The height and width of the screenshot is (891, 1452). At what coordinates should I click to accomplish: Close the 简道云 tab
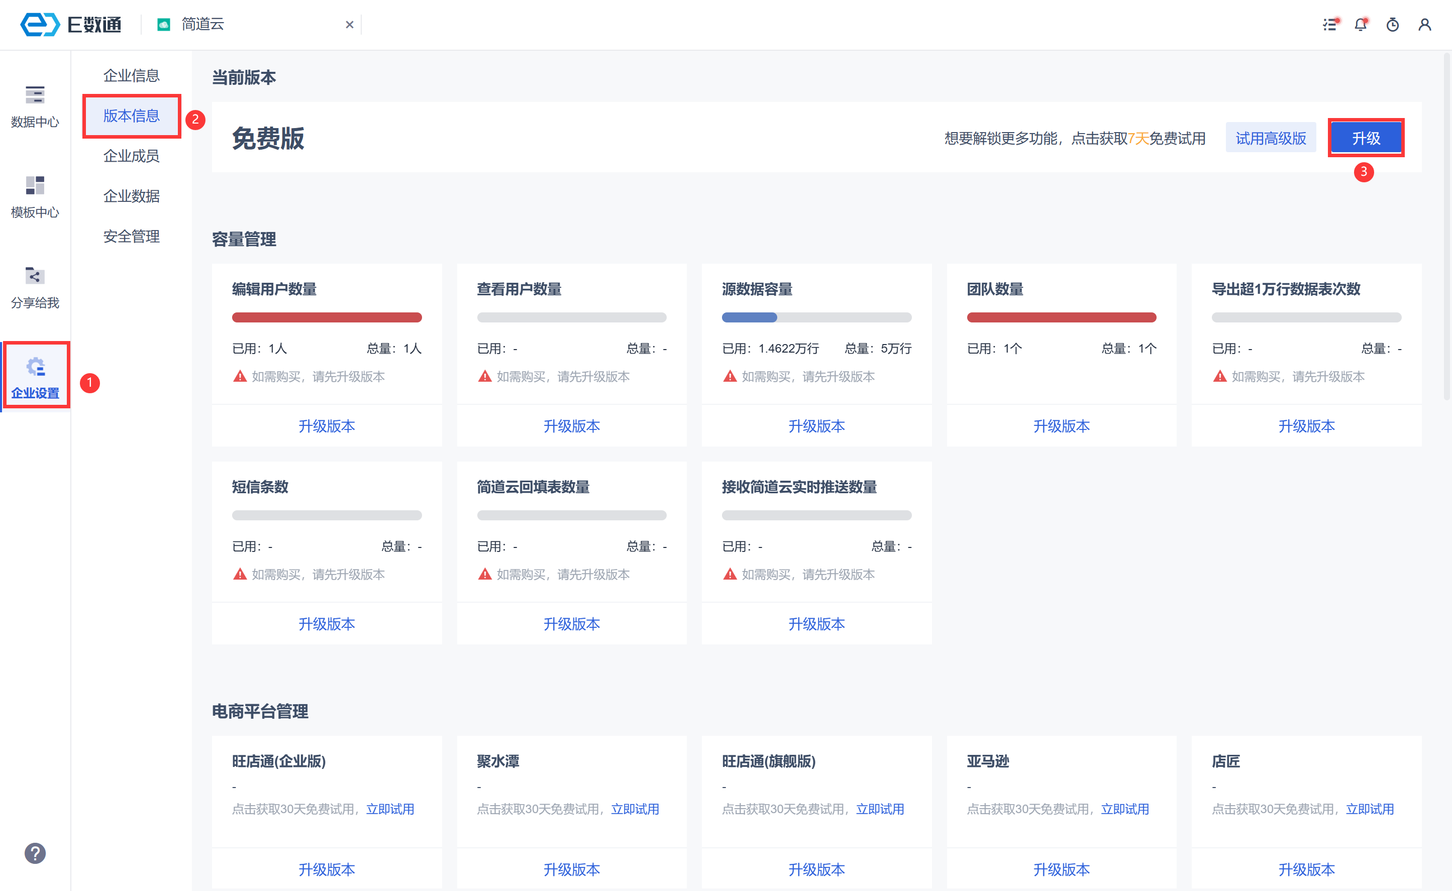[349, 25]
